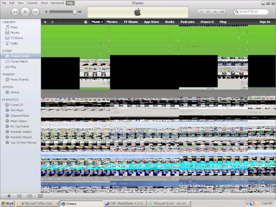Screen dimensions: 276x207
Task: Click the add playlist plus button
Action: click(9, 196)
